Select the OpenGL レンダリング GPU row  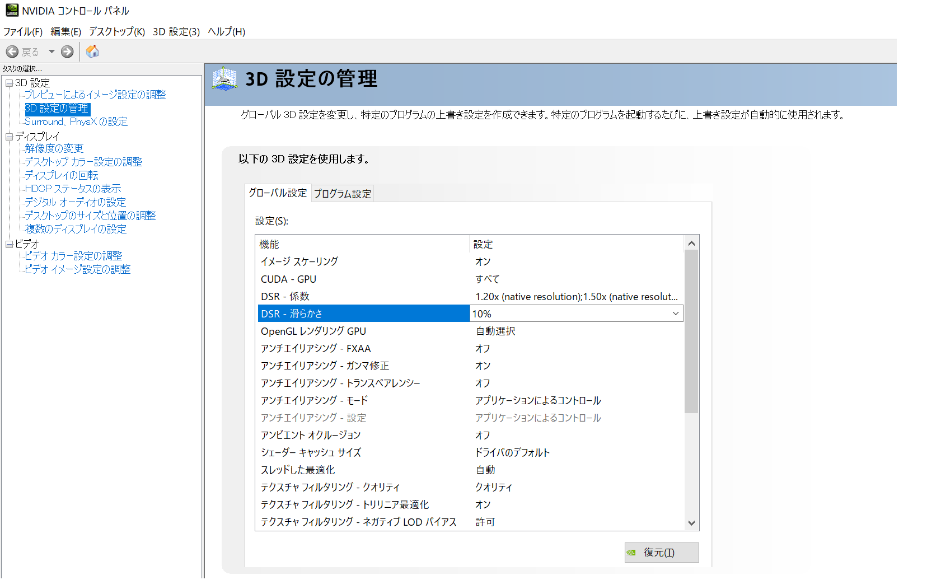[470, 331]
